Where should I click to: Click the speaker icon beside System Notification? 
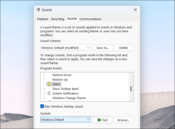pyautogui.click(x=49, y=93)
